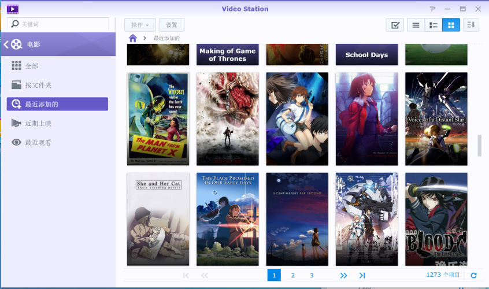Open Making of Game of Thrones thumbnail
This screenshot has width=489, height=289.
[x=228, y=54]
